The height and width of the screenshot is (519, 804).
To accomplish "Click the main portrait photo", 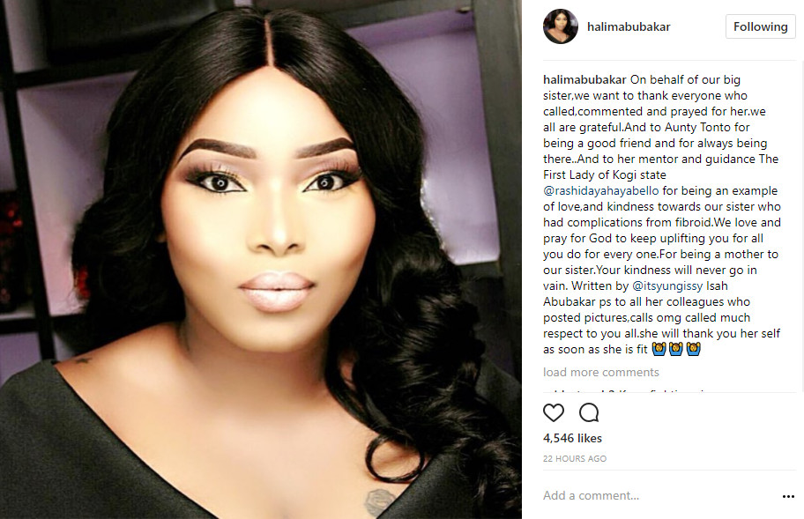I will 260,259.
